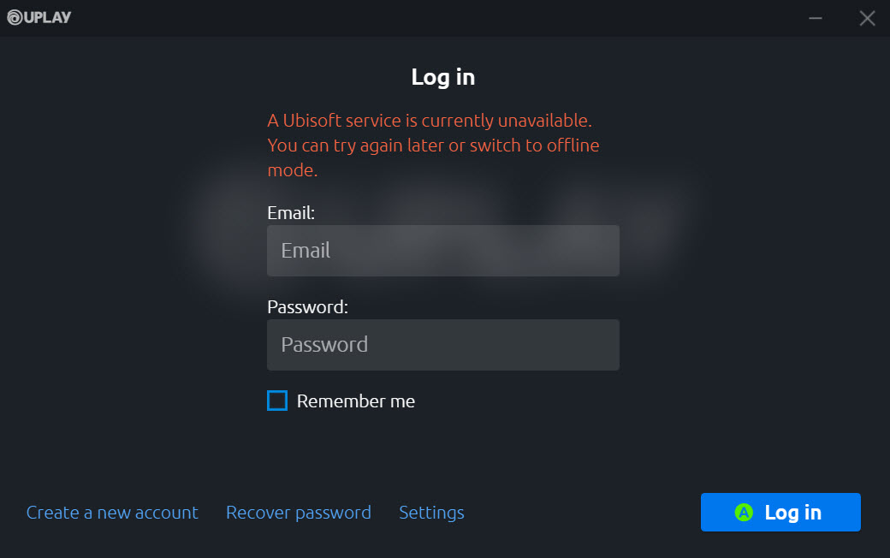
Task: Click the green A icon on Log in
Action: pos(744,513)
